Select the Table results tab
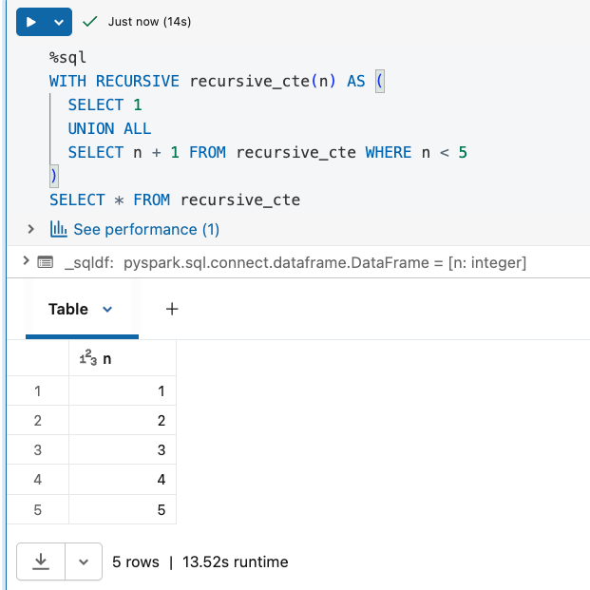590x590 pixels. click(68, 309)
